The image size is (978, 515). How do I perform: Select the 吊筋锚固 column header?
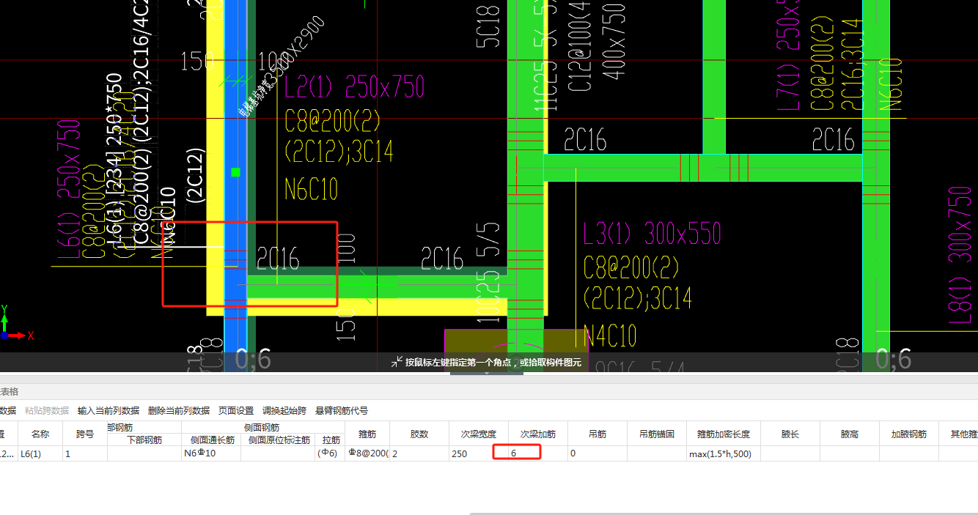pyautogui.click(x=657, y=434)
